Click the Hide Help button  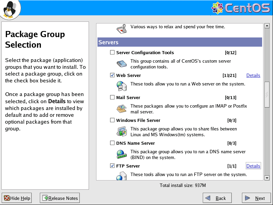pyautogui.click(x=17, y=198)
